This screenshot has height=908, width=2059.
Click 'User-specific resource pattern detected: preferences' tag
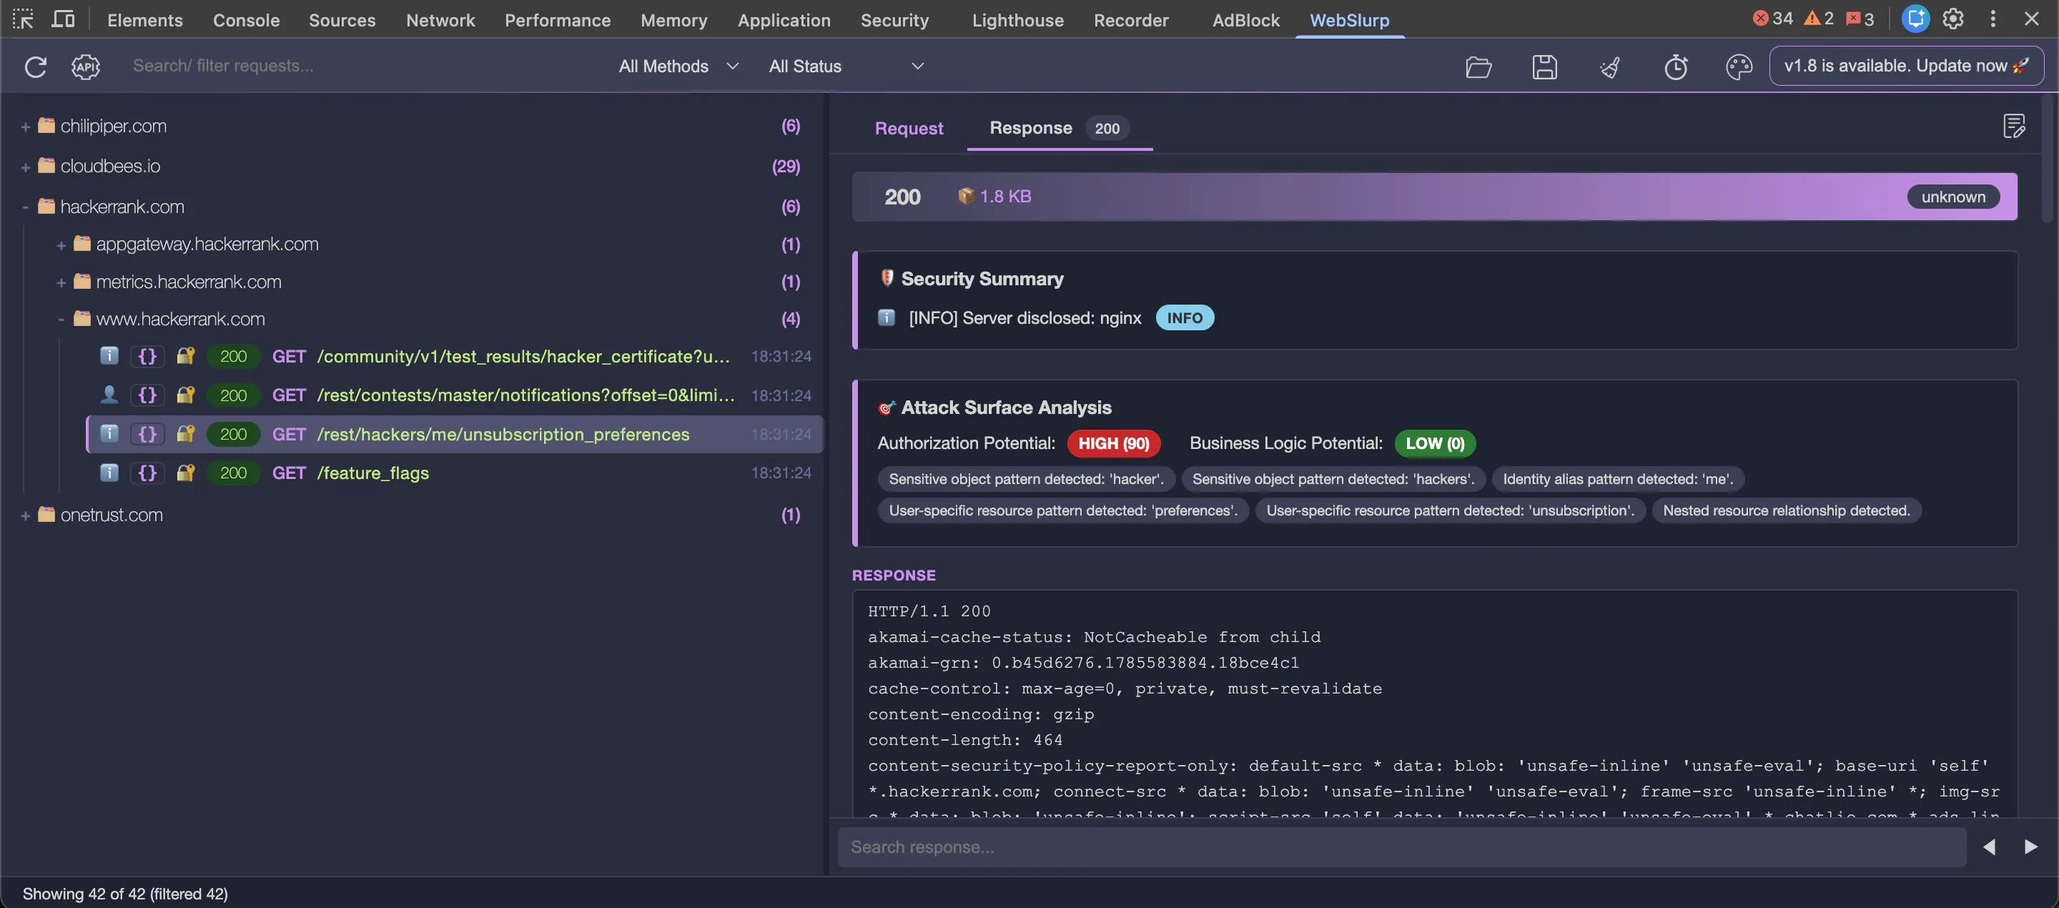[1063, 510]
